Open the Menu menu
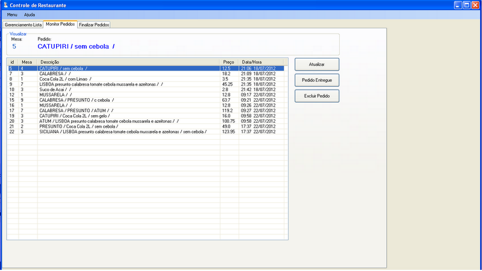Screen dimensions: 482x271 point(12,14)
